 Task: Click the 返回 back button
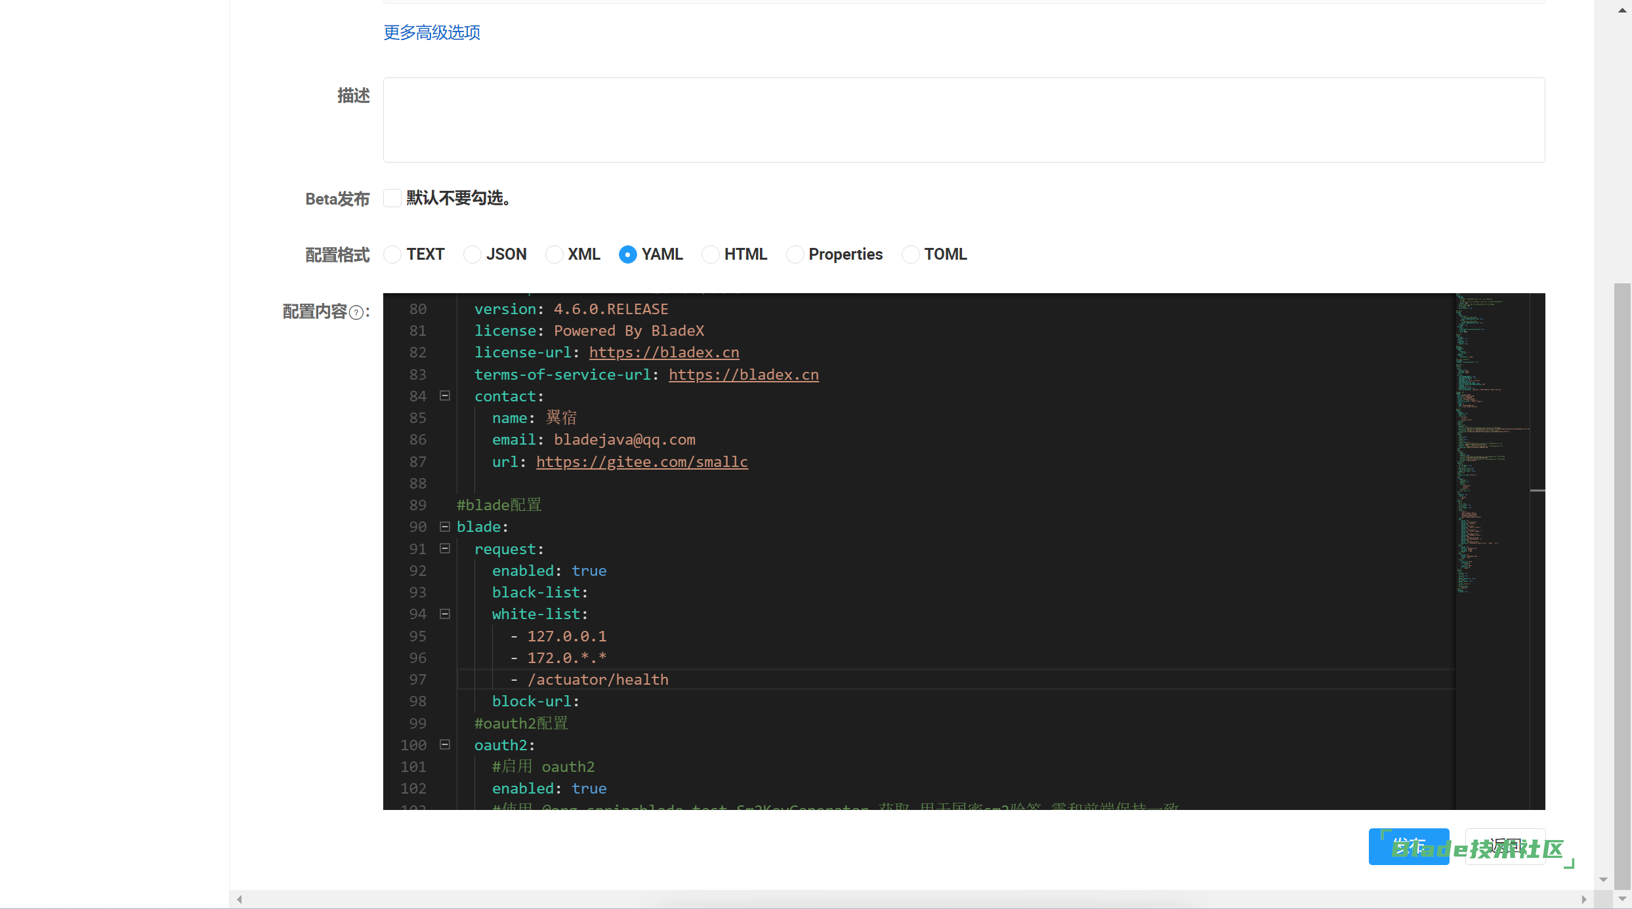[x=1505, y=847]
